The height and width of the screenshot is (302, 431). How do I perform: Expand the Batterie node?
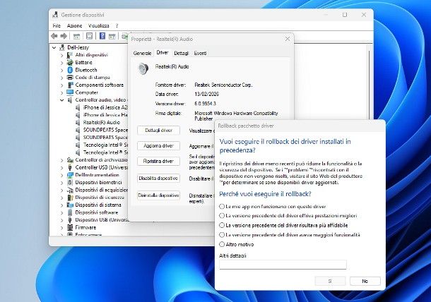coord(62,63)
